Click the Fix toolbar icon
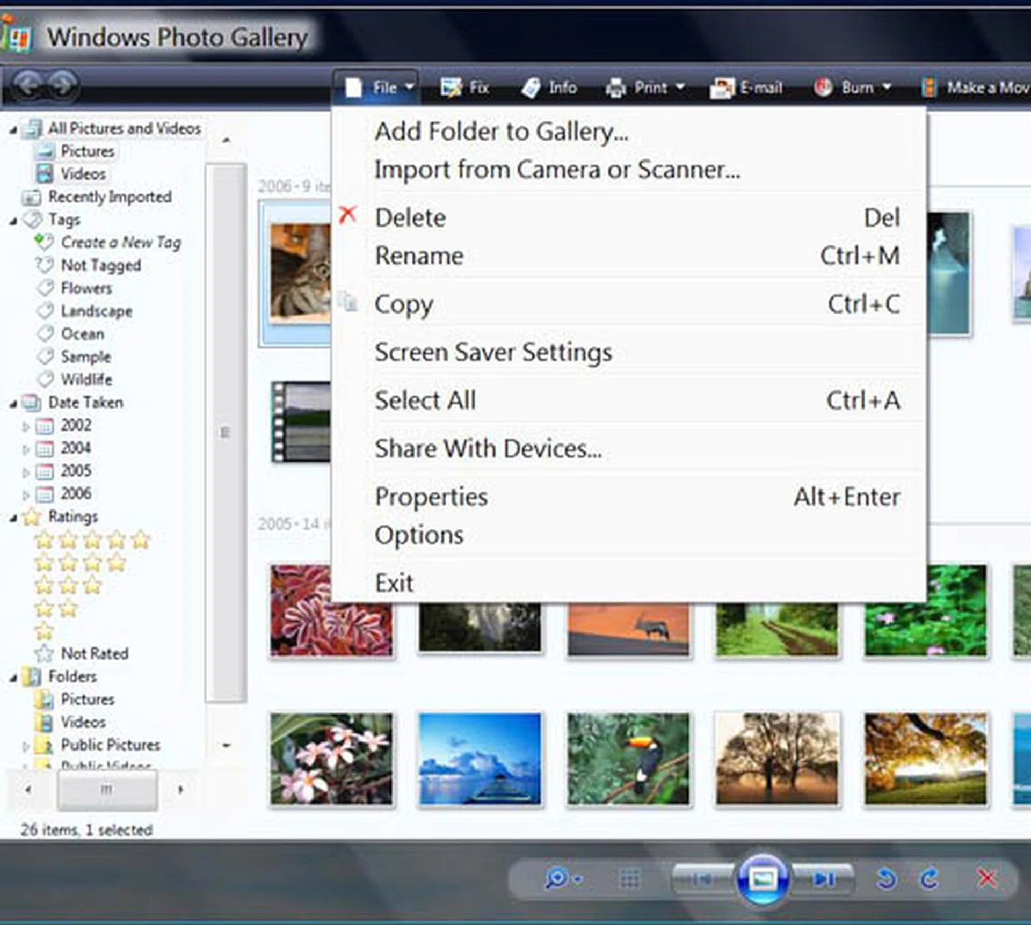 tap(451, 87)
